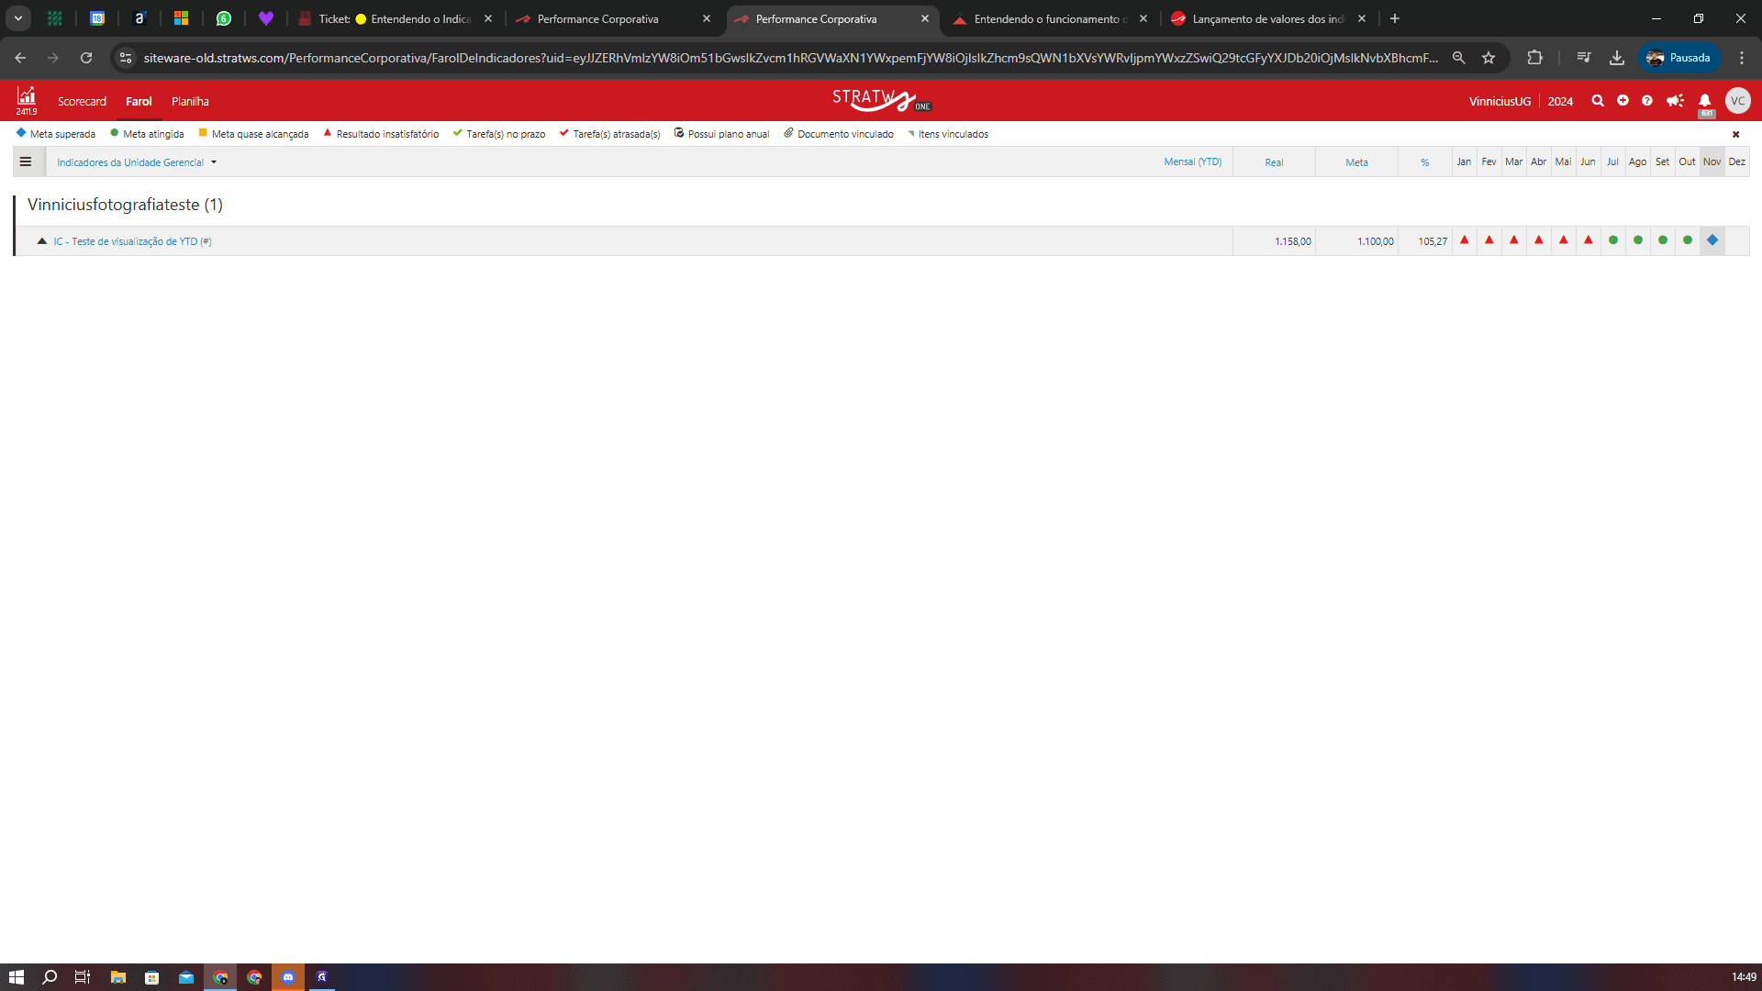Click the Vinniciusfotografiateste (1) group heading

[x=125, y=205]
